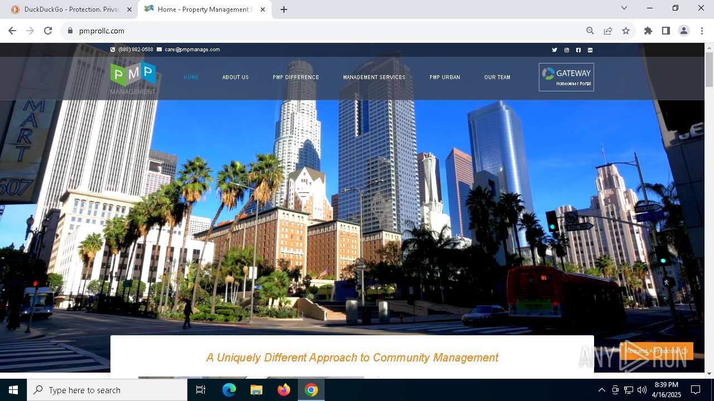Go back with the browser back arrow

(12, 31)
